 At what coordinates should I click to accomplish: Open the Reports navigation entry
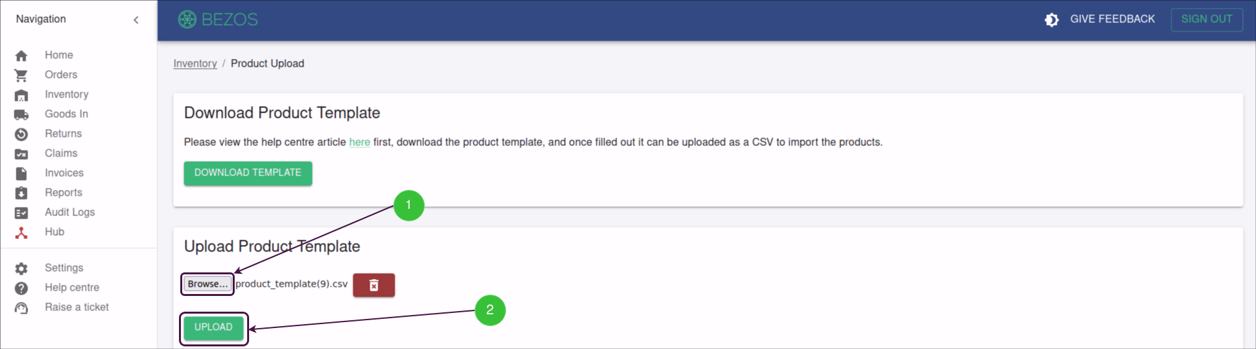click(64, 193)
